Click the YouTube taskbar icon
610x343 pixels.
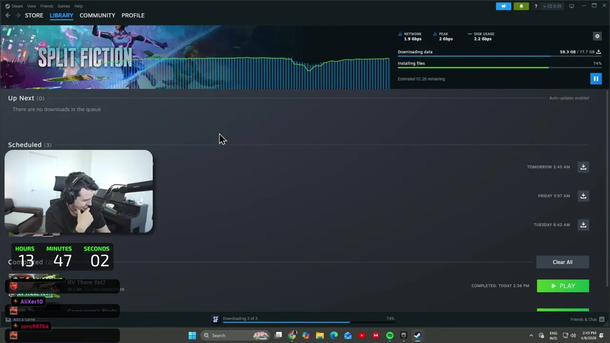pos(362,335)
